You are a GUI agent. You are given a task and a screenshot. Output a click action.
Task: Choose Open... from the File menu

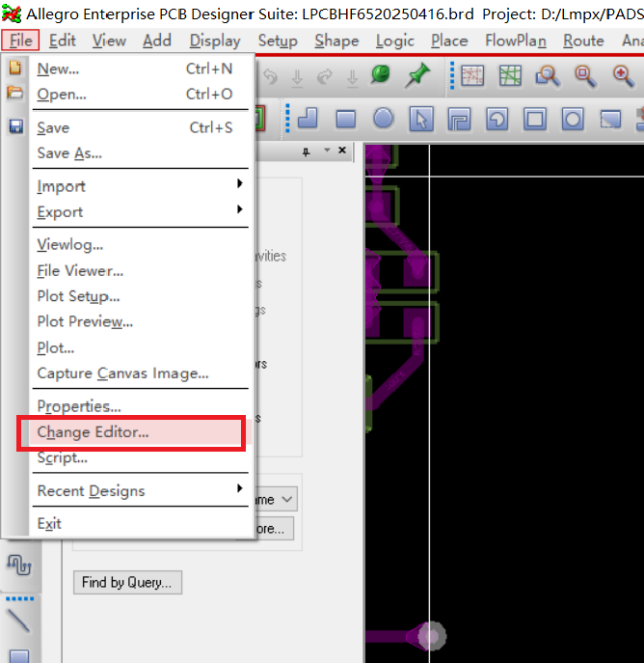pyautogui.click(x=141, y=94)
